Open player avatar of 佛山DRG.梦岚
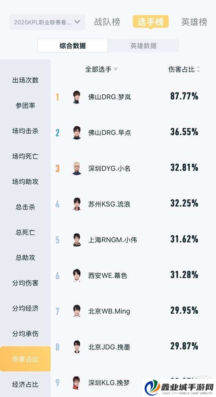The image size is (216, 397). click(77, 97)
